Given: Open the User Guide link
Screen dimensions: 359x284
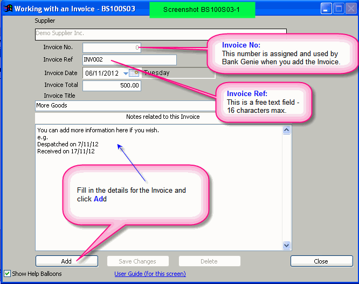Looking at the screenshot, I should tap(150, 274).
